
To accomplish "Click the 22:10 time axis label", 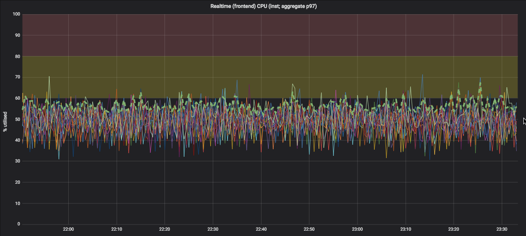I will pyautogui.click(x=116, y=229).
